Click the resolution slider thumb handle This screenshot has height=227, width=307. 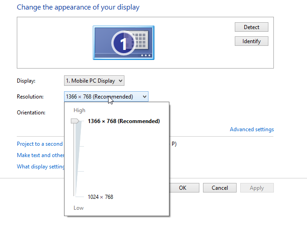point(75,121)
